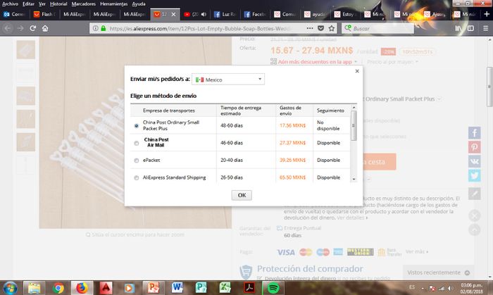Open Excel from taskbar
Viewport: 493px width, 295px height.
pyautogui.click(x=225, y=288)
